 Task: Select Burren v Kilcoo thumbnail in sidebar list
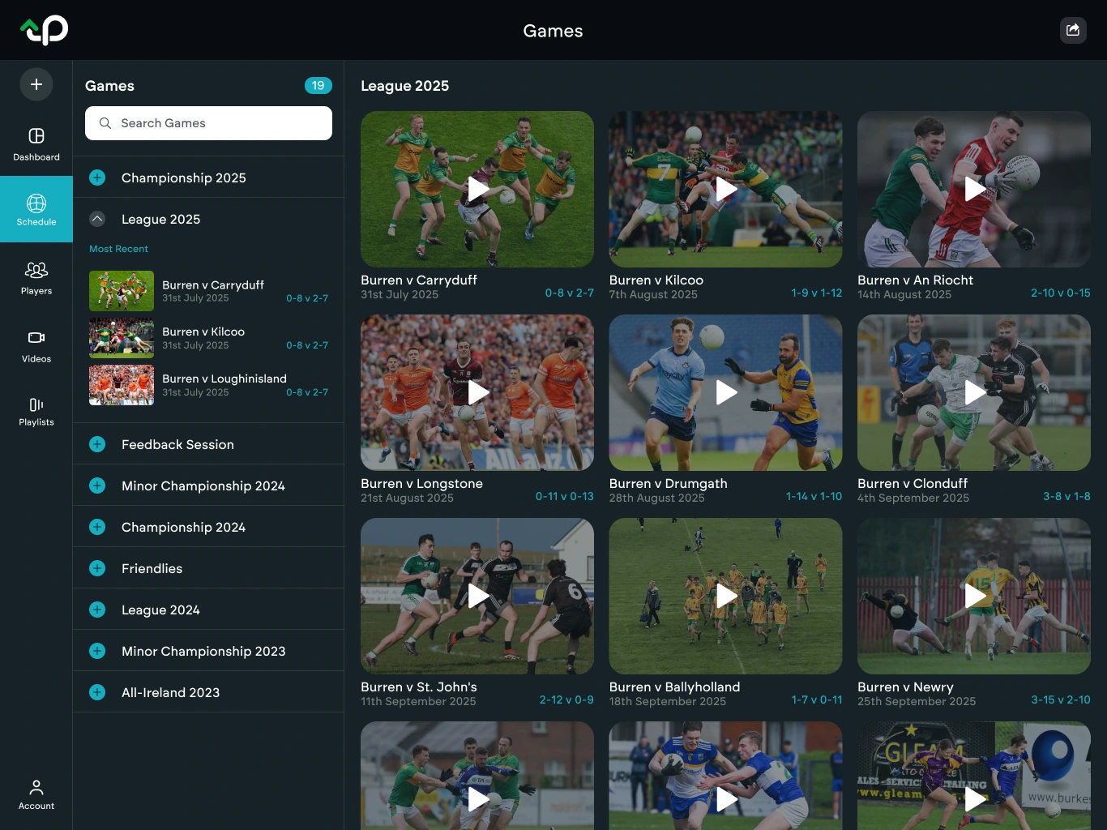click(122, 338)
